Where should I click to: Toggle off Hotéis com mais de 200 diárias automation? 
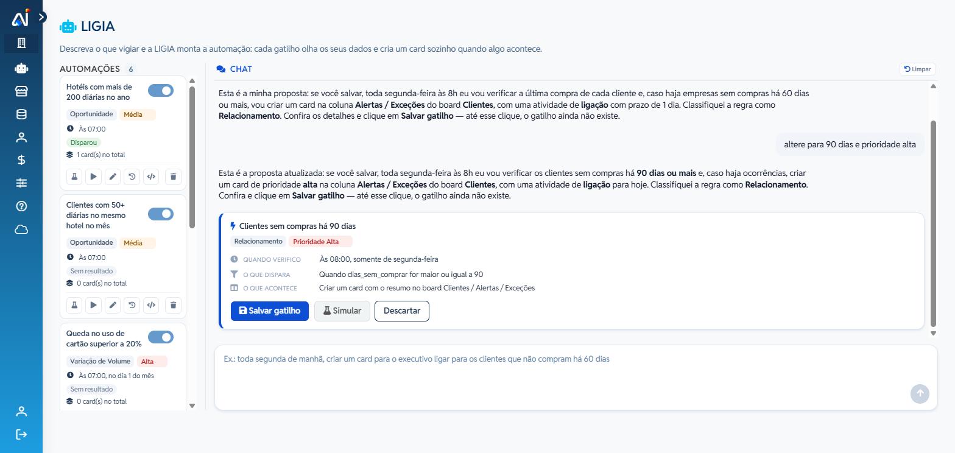click(161, 91)
